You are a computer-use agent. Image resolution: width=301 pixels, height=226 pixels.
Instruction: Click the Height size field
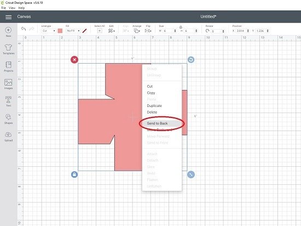pos(189,31)
